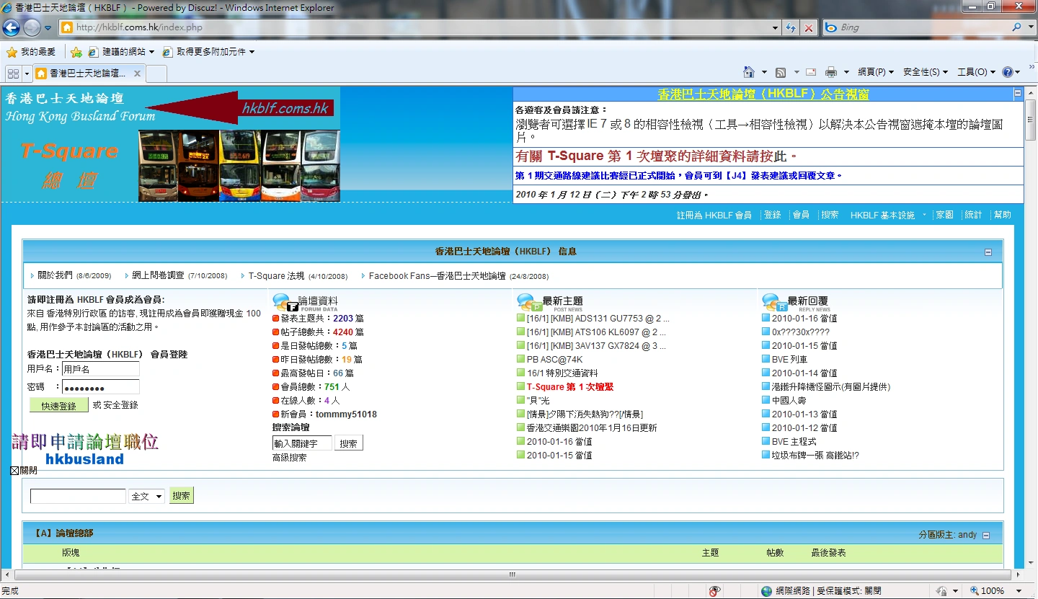1038x599 pixels.
Task: Click the 論壇資料 forum data icon
Action: coord(285,303)
